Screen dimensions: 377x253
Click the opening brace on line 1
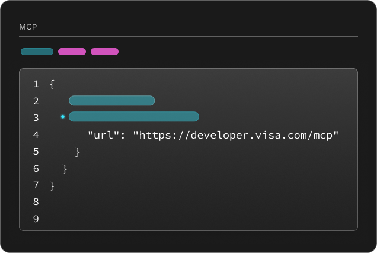[52, 85]
